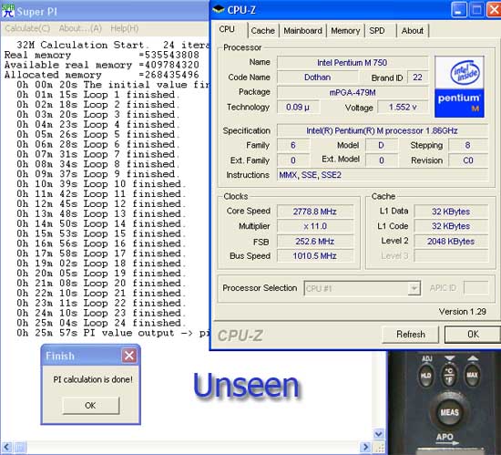Open the Memory tab in CPU-Z

pyautogui.click(x=345, y=31)
